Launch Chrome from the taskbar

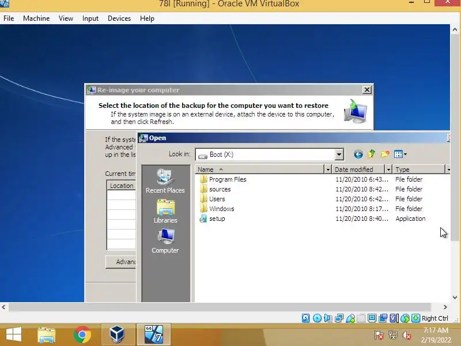[82, 335]
